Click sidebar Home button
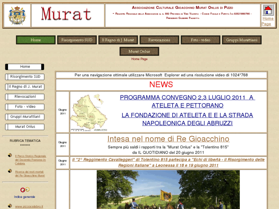 pos(25,67)
